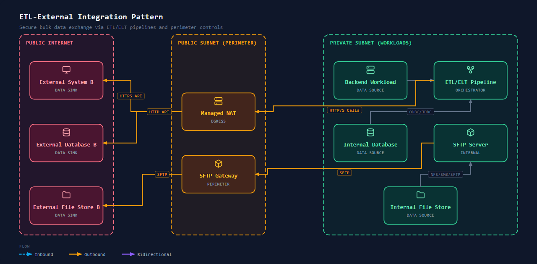Viewport: 537px width, 264px height.
Task: Click the ODBC/JDBC connection label
Action: click(421, 112)
